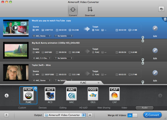Select the AAC format icon

(72, 94)
